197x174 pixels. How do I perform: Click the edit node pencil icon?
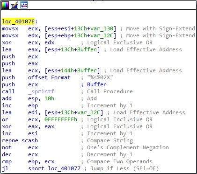(15, 5)
